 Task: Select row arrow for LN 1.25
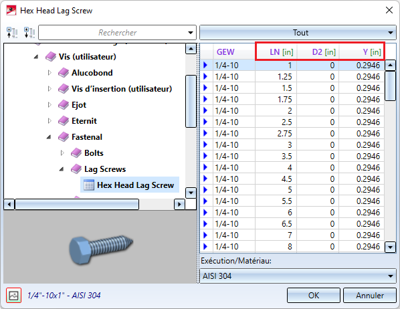point(205,76)
